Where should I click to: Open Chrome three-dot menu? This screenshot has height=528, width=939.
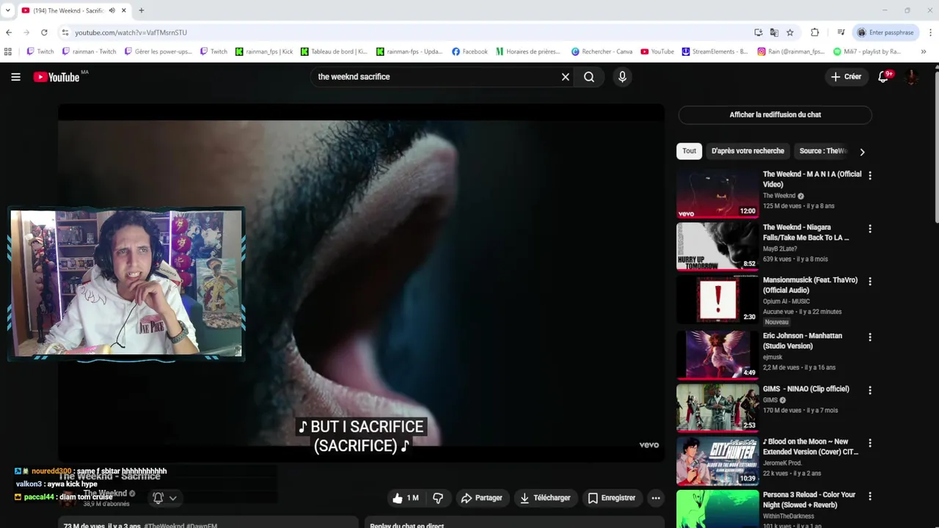click(x=930, y=32)
